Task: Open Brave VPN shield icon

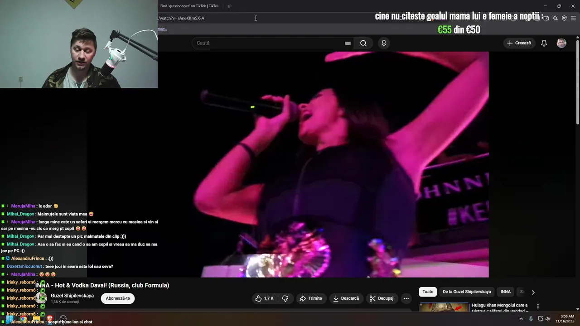Action: tap(564, 18)
